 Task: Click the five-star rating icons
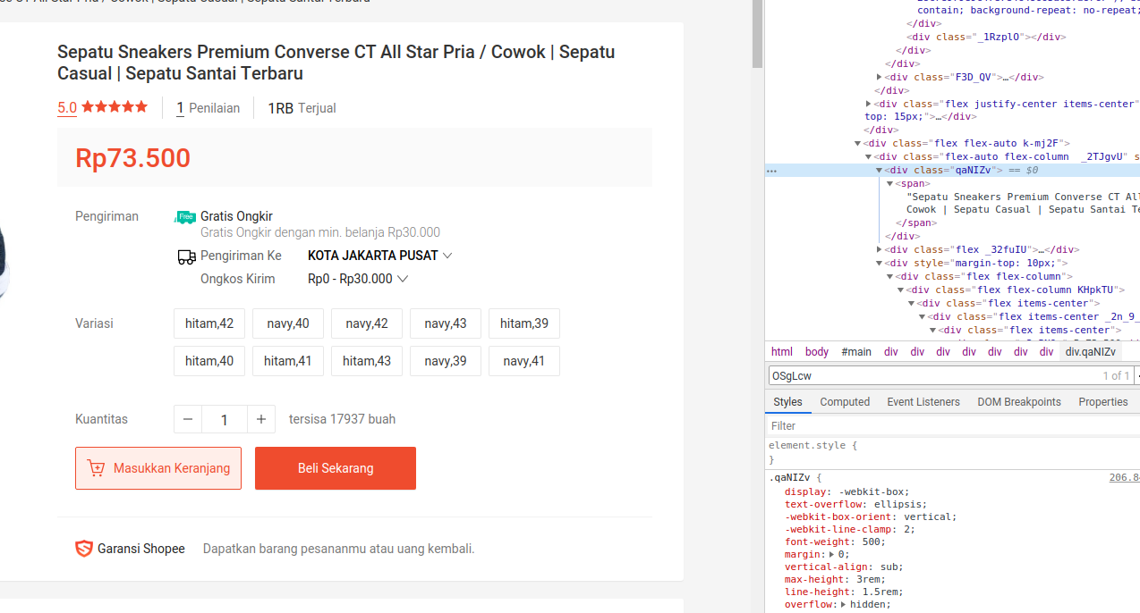[x=115, y=107]
